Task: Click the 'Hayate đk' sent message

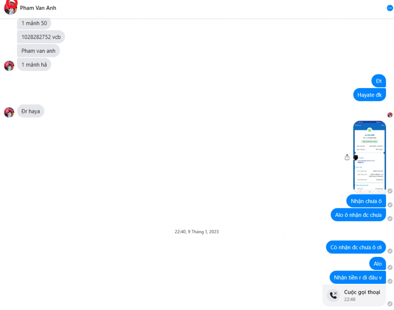Action: click(x=369, y=95)
